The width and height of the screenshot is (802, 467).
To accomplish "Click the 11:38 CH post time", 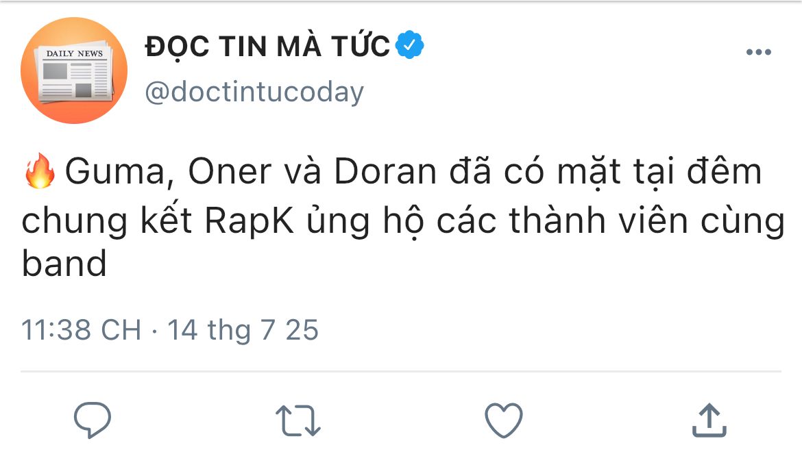I will [81, 330].
